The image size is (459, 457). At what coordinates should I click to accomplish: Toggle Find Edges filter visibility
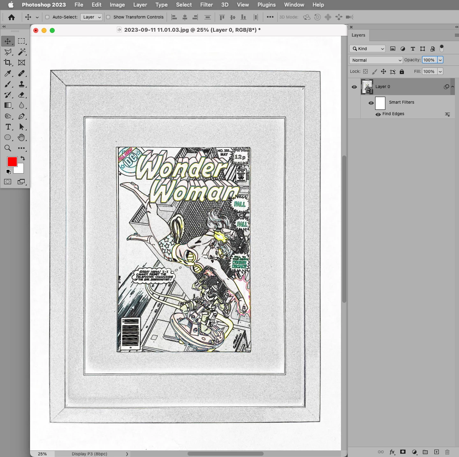click(x=378, y=114)
